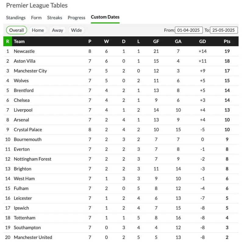The image size is (244, 247).
Task: Click the green R rank header
Action: point(8,41)
